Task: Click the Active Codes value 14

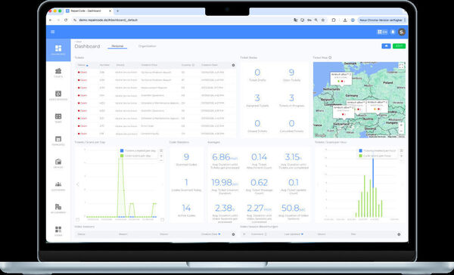Action: 186,208
